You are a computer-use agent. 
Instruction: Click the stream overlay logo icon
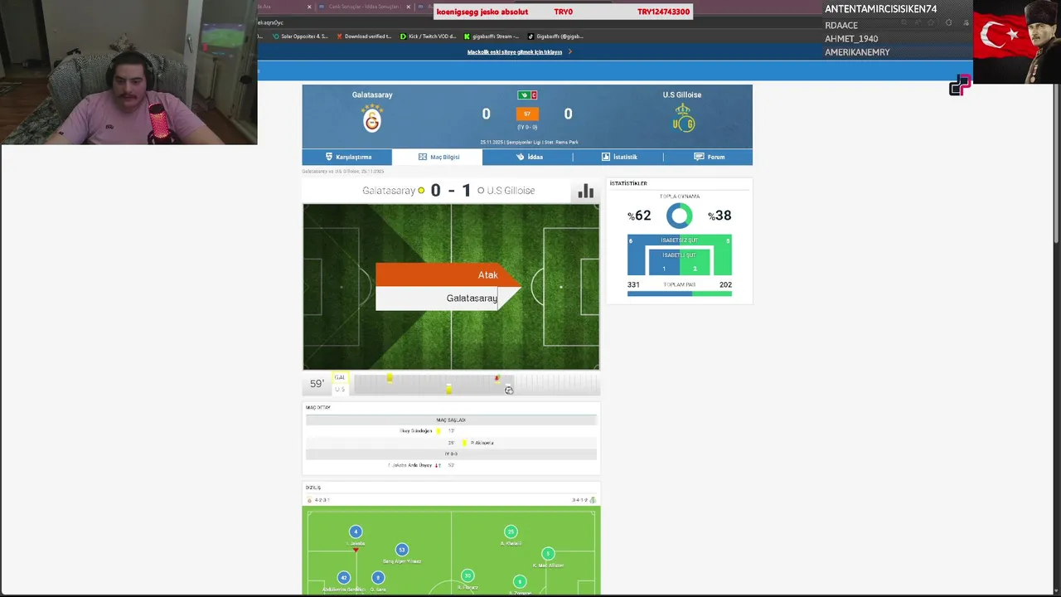960,85
